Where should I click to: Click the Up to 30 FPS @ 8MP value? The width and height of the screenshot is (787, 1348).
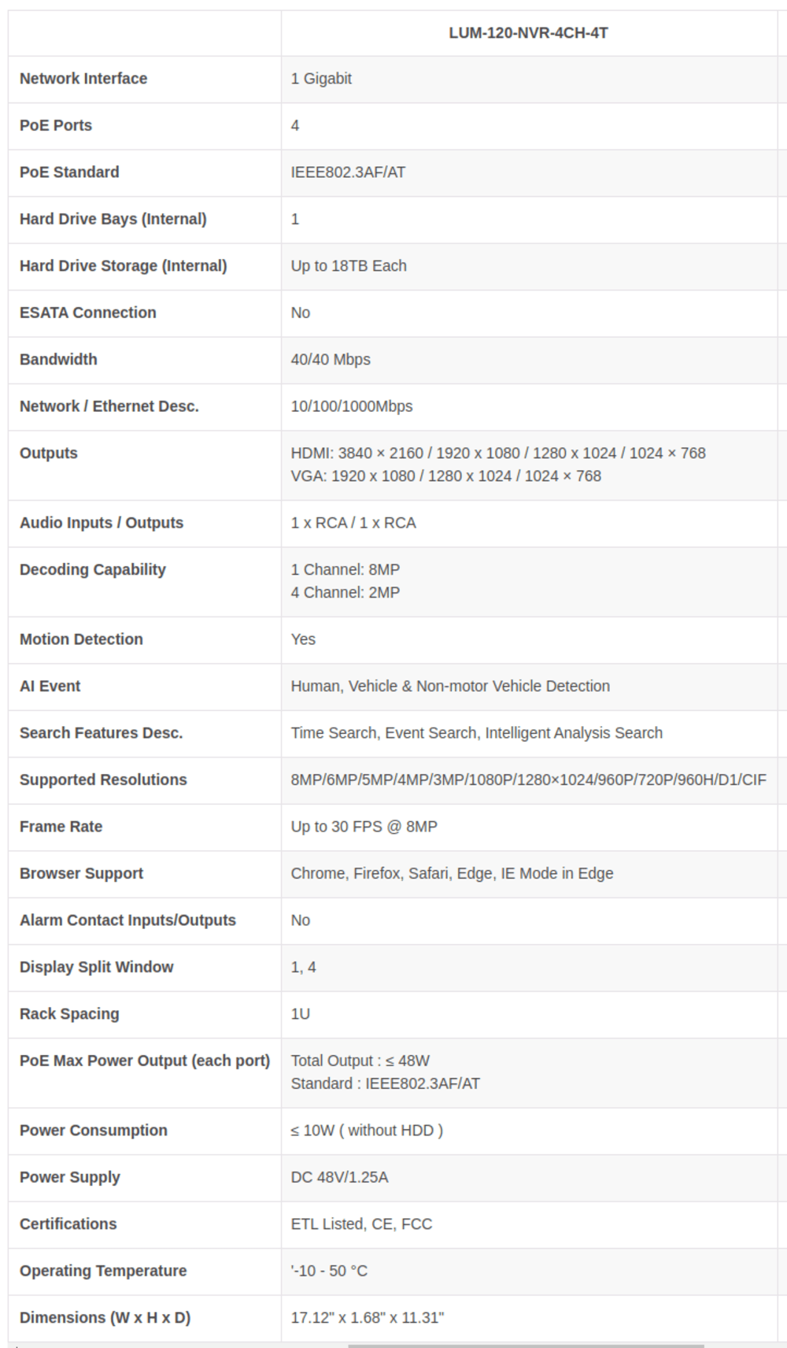click(364, 827)
